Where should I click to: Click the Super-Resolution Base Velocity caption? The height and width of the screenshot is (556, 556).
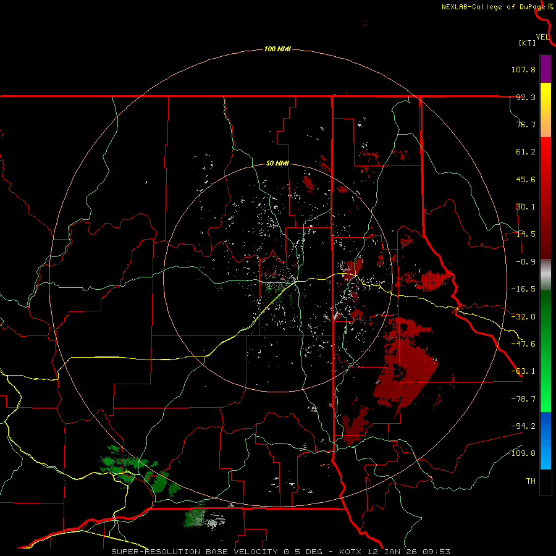click(x=281, y=552)
